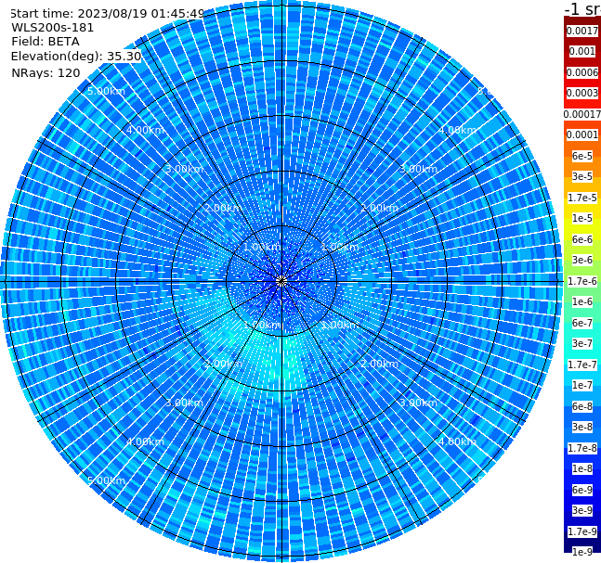The height and width of the screenshot is (563, 601).
Task: Select the WLS200s-181 instrument label
Action: (53, 28)
